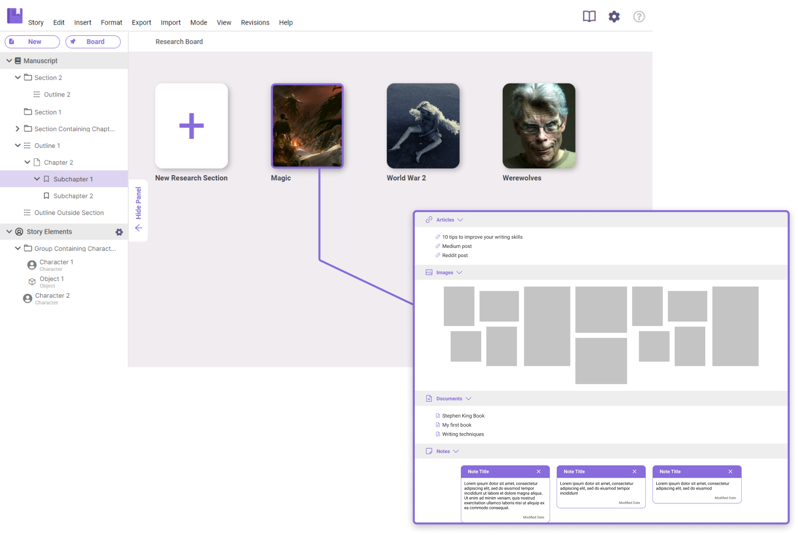Open the reading/library view icon
The image size is (798, 535).
coord(589,16)
